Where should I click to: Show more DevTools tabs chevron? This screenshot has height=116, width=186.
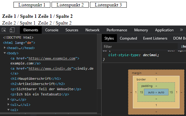click(181, 30)
